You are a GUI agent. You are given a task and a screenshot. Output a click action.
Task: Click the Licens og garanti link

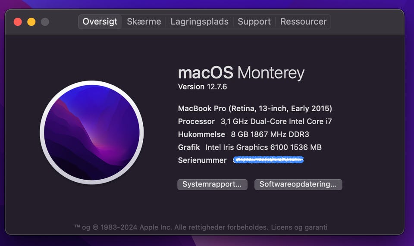tap(299, 227)
